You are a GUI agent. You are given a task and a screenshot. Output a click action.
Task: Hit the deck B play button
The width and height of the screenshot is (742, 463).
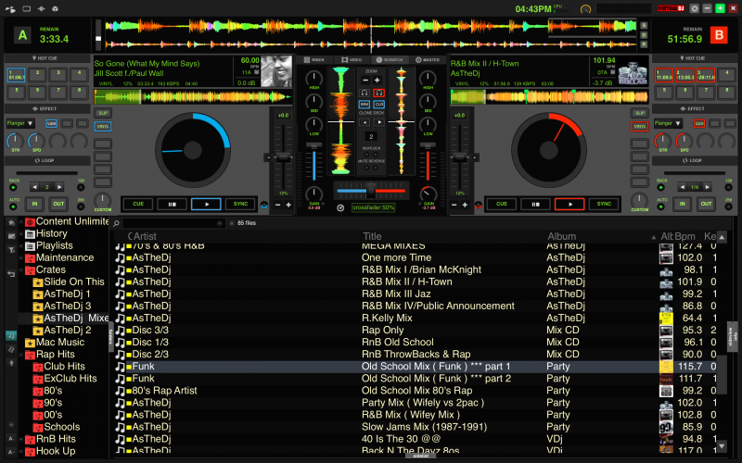(x=569, y=204)
